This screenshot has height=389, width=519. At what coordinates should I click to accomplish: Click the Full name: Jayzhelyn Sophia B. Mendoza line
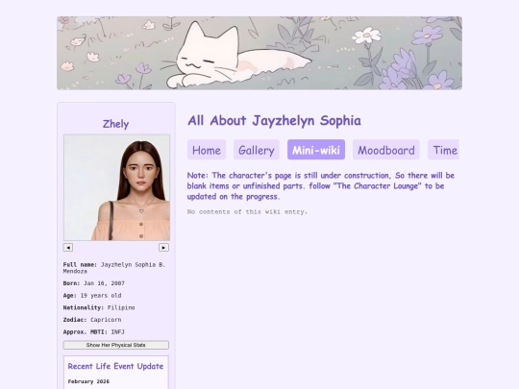tap(114, 268)
